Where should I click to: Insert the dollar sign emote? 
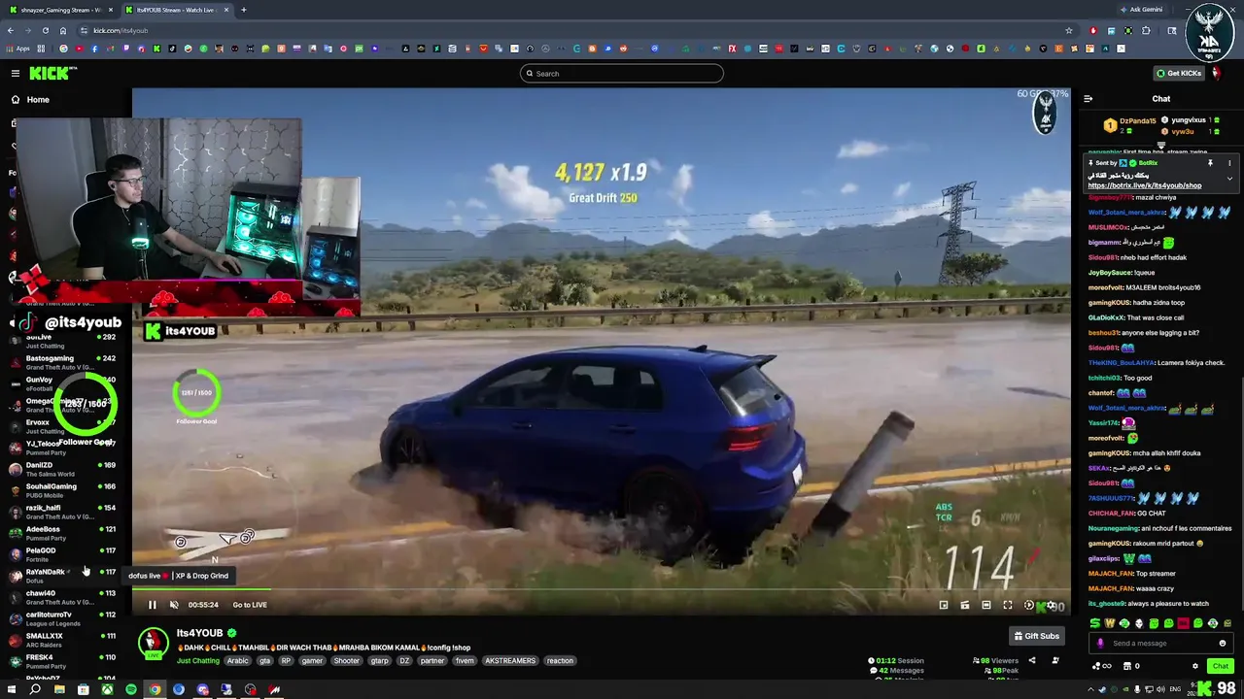point(1095,623)
